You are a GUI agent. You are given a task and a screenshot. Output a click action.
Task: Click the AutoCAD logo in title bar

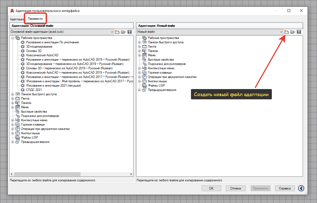[12, 11]
